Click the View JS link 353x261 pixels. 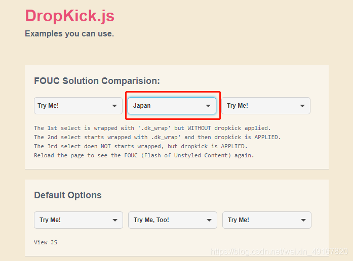46,242
